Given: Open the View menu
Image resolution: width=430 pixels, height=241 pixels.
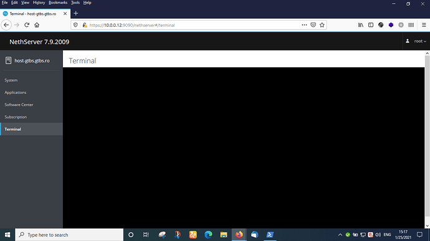Looking at the screenshot, I should pos(25,2).
